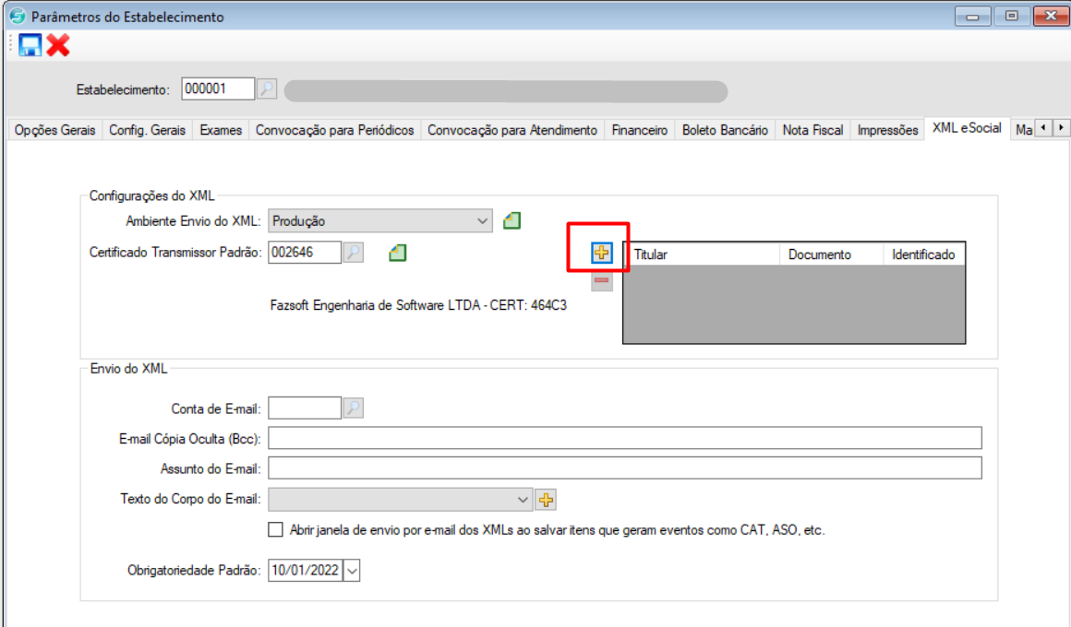The width and height of the screenshot is (1071, 627).
Task: Add a new Titular row with plus icon
Action: (602, 252)
